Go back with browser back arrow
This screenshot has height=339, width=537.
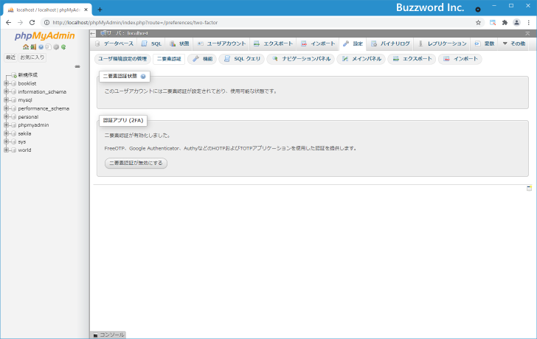[9, 23]
